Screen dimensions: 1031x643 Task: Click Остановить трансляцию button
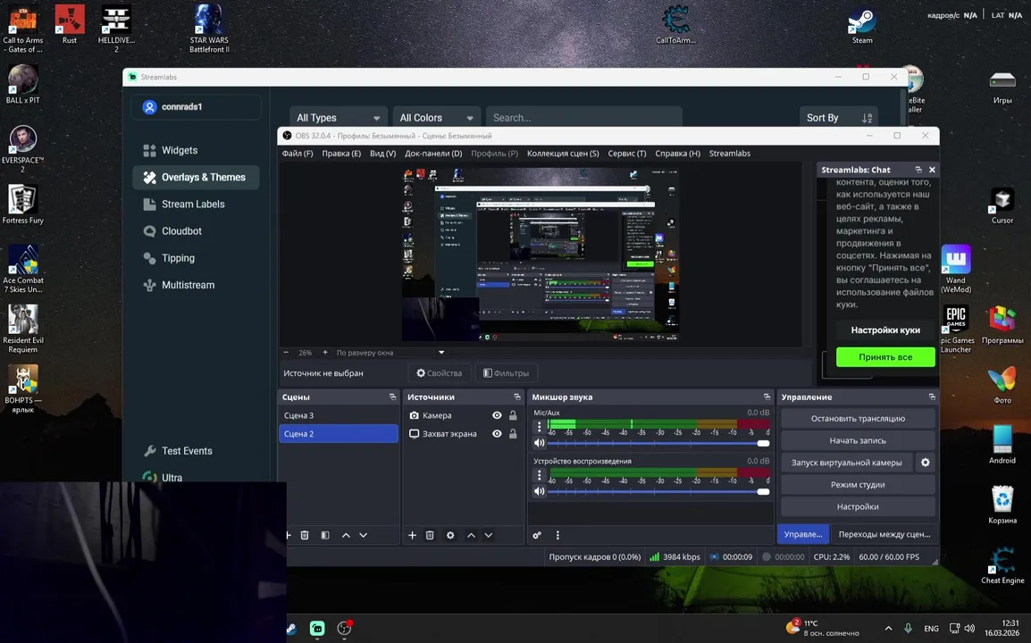858,418
